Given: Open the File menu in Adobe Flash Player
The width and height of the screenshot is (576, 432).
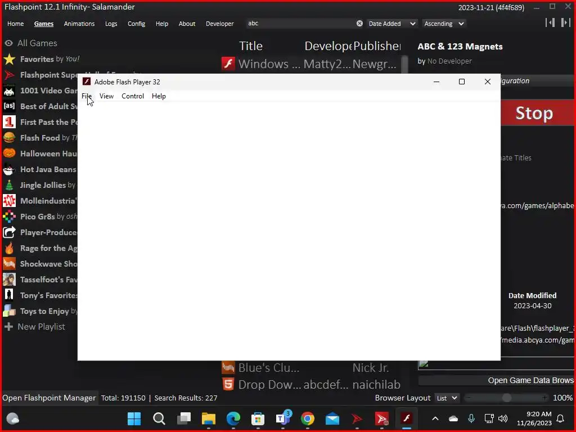Looking at the screenshot, I should [87, 96].
